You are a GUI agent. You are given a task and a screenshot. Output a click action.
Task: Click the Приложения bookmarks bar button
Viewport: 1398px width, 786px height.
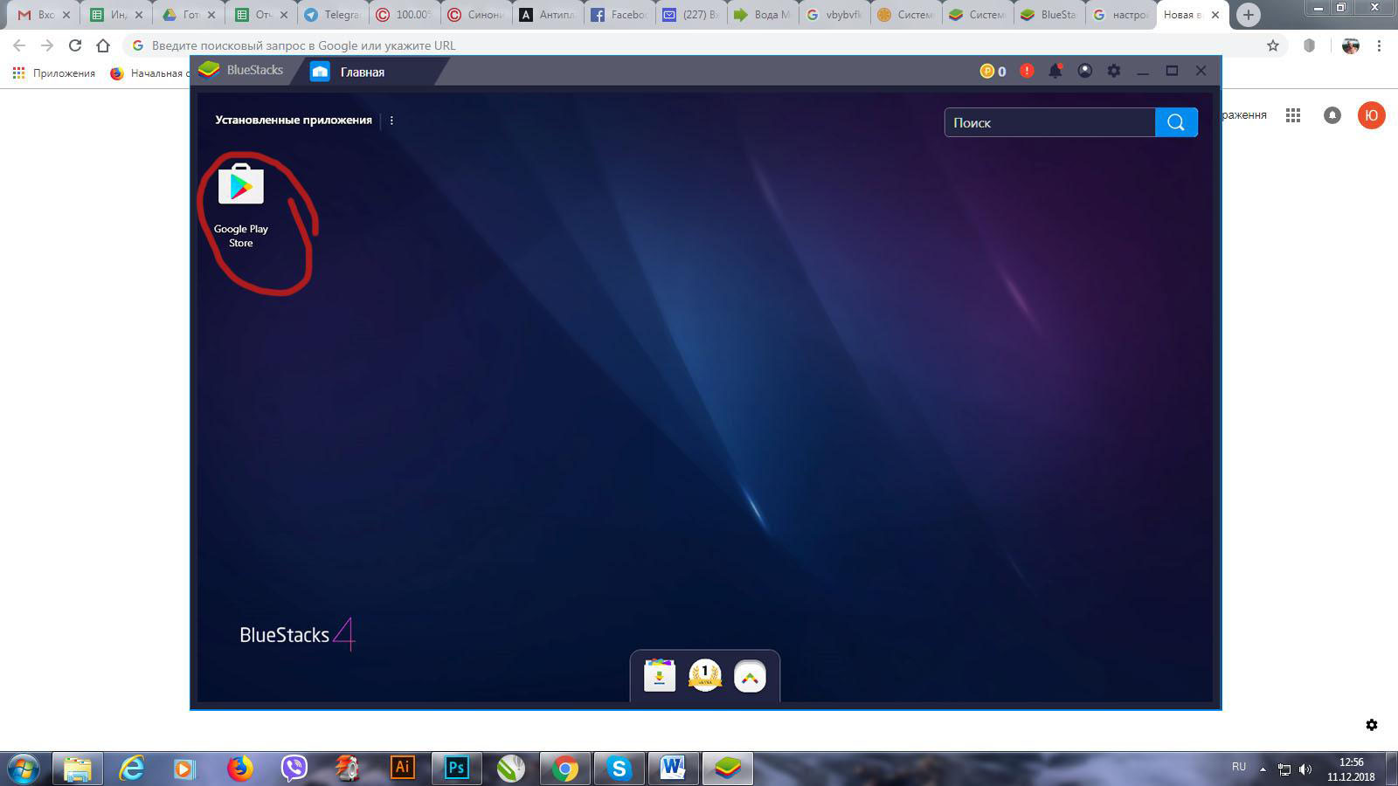pos(54,73)
